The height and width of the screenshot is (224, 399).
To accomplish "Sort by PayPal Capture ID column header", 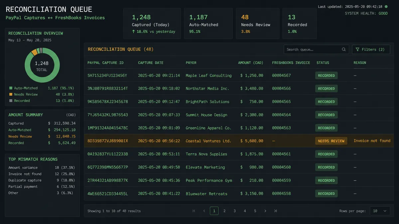I will coord(105,63).
